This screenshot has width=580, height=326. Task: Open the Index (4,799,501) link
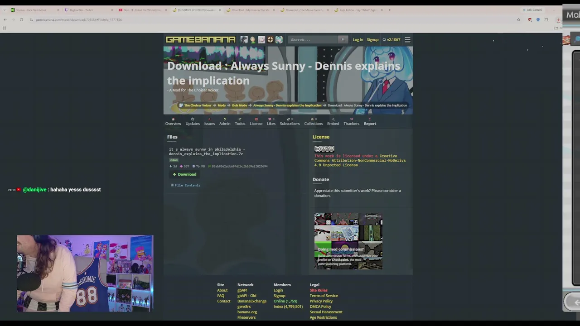288,307
